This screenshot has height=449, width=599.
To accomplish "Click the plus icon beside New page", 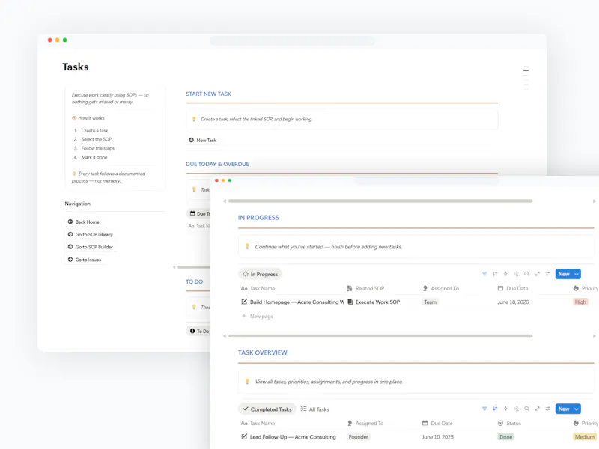I will (244, 316).
